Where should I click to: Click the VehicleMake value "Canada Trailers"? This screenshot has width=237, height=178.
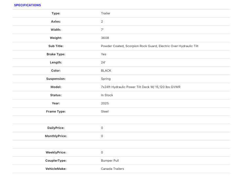click(113, 169)
